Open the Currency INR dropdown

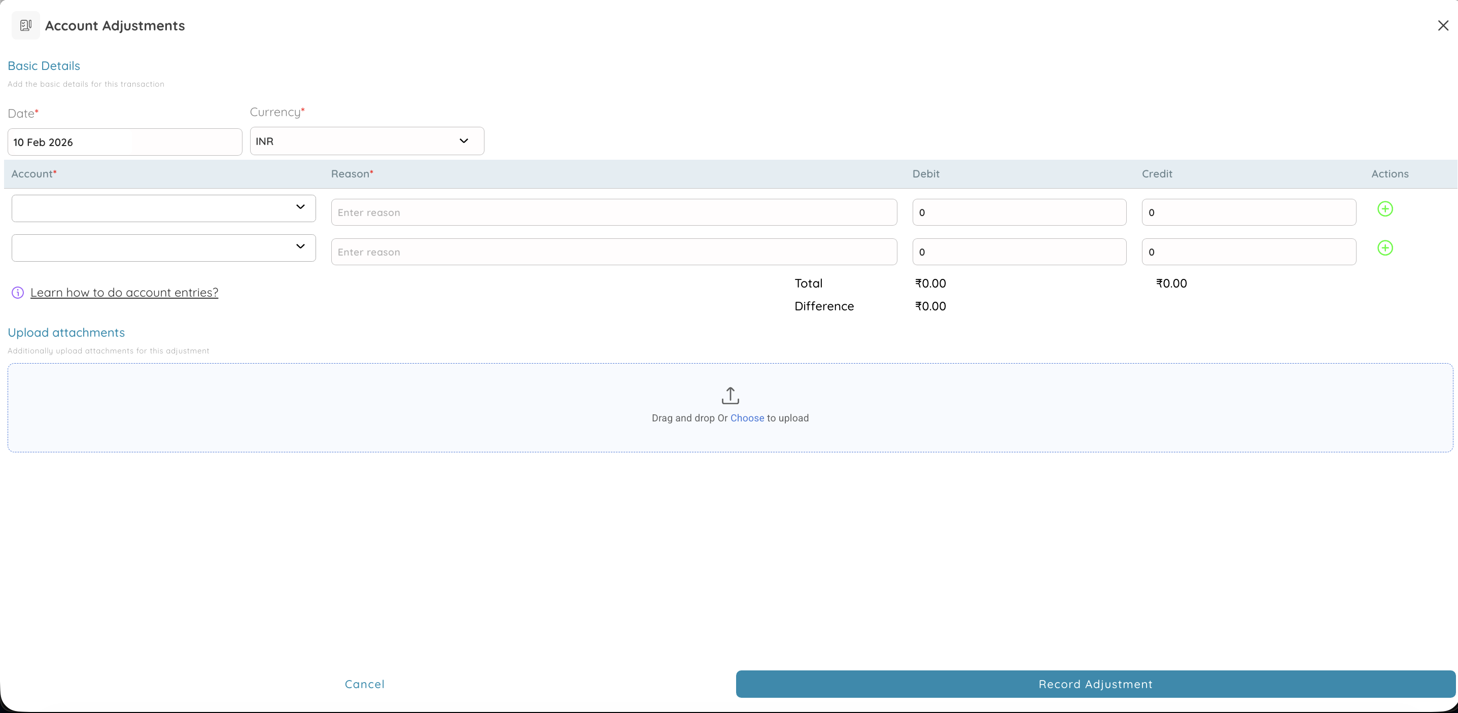tap(367, 141)
